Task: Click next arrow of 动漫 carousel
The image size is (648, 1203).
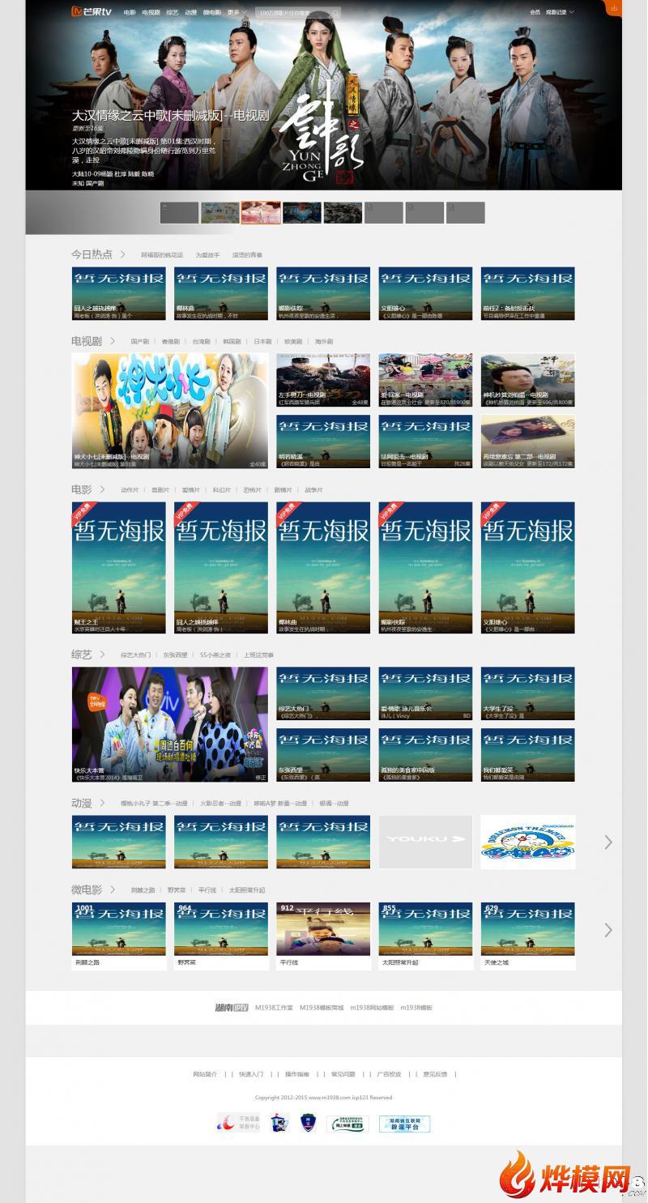Action: tap(608, 843)
